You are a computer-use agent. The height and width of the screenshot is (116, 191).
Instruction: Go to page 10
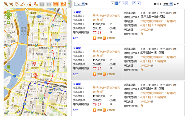(x=134, y=3)
